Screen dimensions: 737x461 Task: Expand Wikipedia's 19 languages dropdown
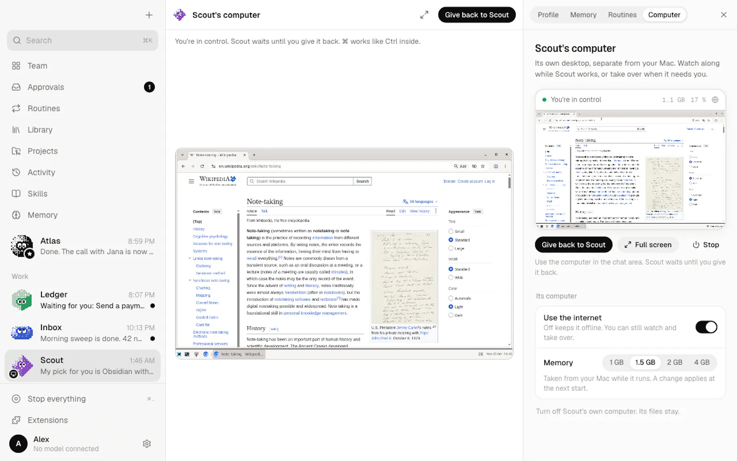(x=420, y=201)
